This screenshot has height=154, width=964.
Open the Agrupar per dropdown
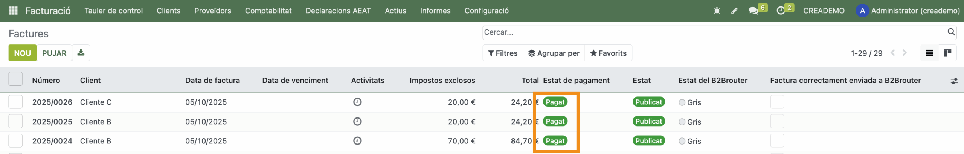(x=554, y=53)
